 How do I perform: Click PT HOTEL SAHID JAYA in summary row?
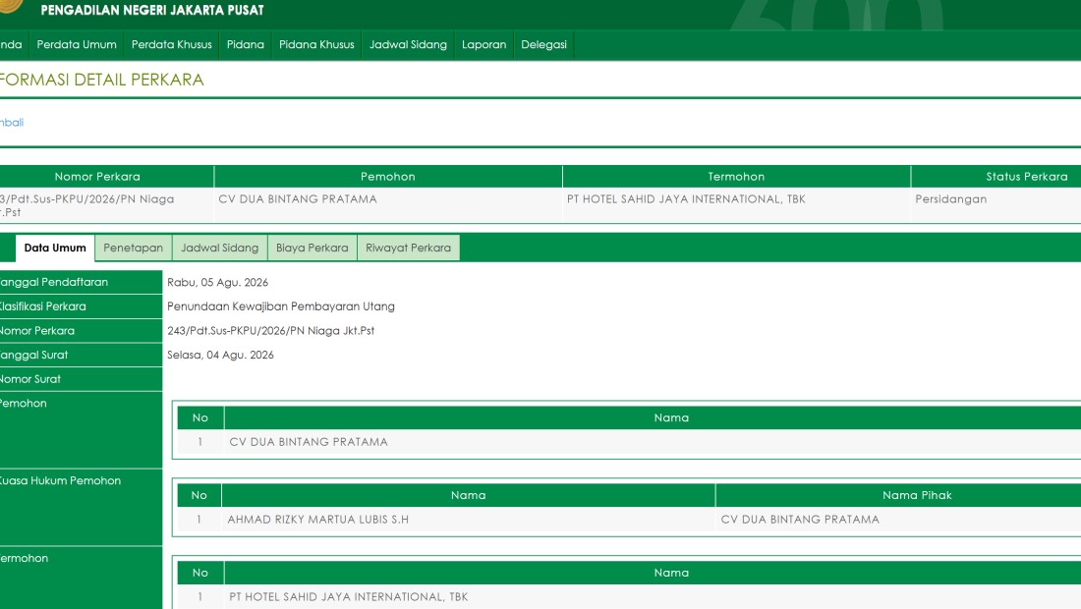tap(686, 199)
